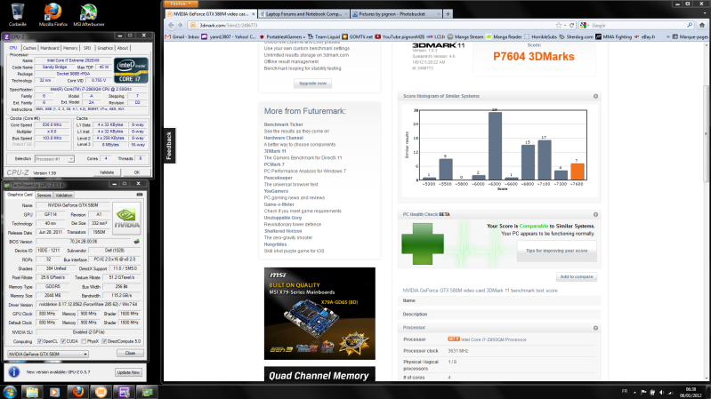Switch to CPU-Z Mainboard tab
The image size is (711, 399).
(x=50, y=48)
